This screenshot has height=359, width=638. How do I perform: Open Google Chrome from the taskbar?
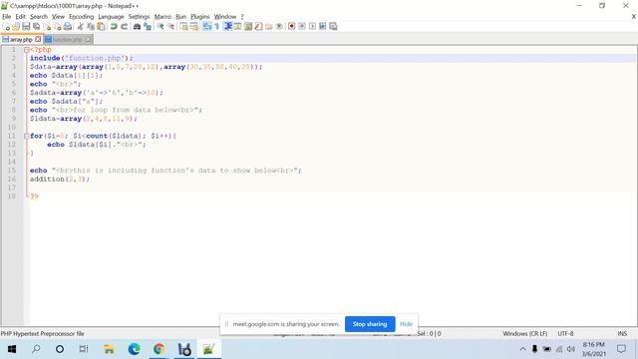[x=159, y=349]
